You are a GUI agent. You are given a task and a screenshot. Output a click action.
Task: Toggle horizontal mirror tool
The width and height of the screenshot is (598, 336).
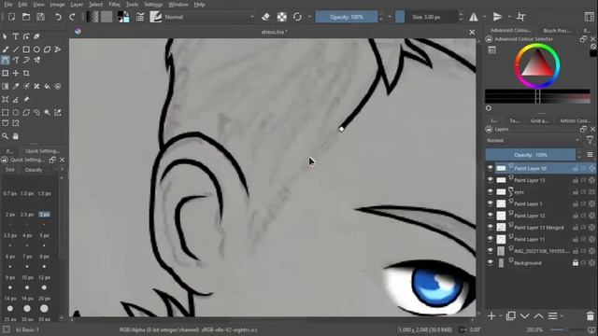click(x=474, y=17)
